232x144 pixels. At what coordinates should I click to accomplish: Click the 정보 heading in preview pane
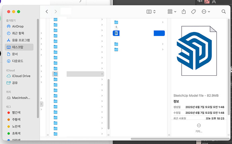tap(176, 101)
